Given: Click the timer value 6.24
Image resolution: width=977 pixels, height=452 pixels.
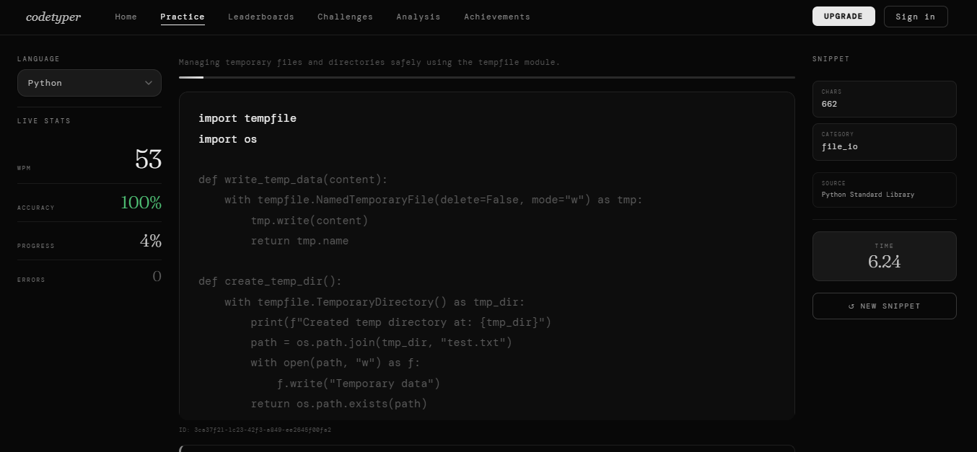Looking at the screenshot, I should 885,262.
